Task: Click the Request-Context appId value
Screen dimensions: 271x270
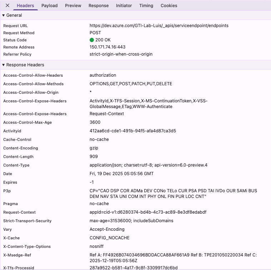Action: coord(148,212)
